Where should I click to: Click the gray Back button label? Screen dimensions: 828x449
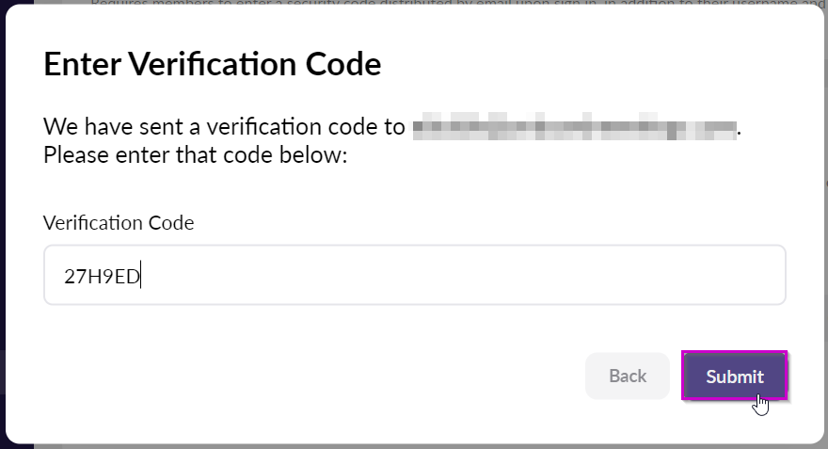(628, 377)
